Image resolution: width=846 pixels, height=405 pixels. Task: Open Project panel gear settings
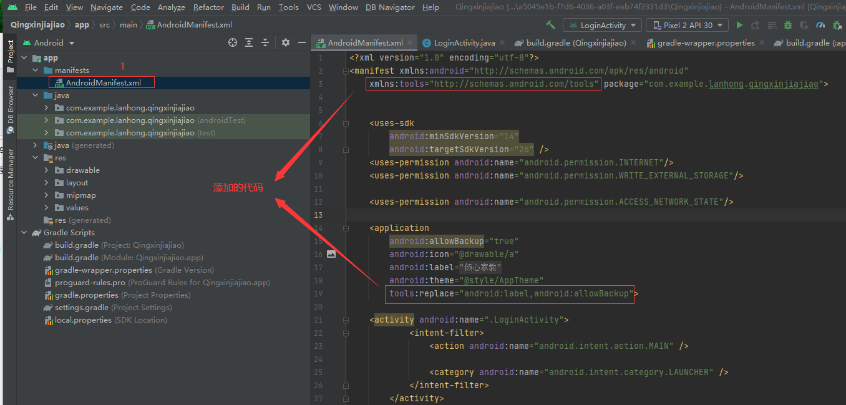[x=286, y=42]
